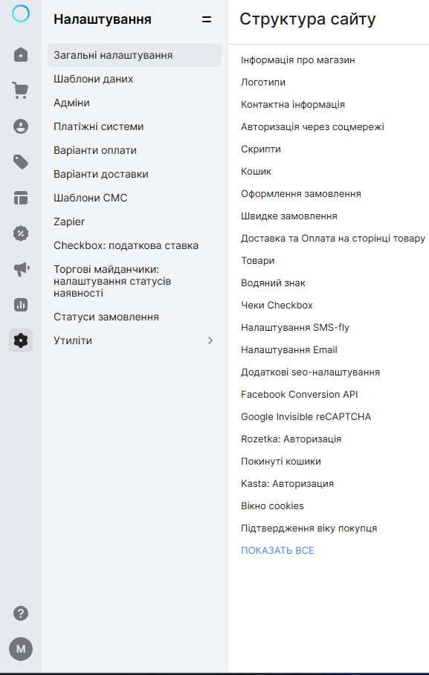429x675 pixels.
Task: Expand the Утиліти submenu chevron
Action: [x=210, y=340]
